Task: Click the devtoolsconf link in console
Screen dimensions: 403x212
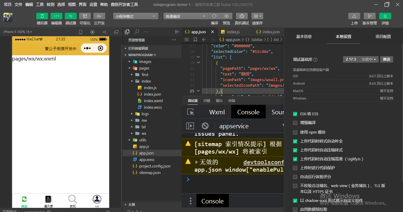Action: coord(264,162)
